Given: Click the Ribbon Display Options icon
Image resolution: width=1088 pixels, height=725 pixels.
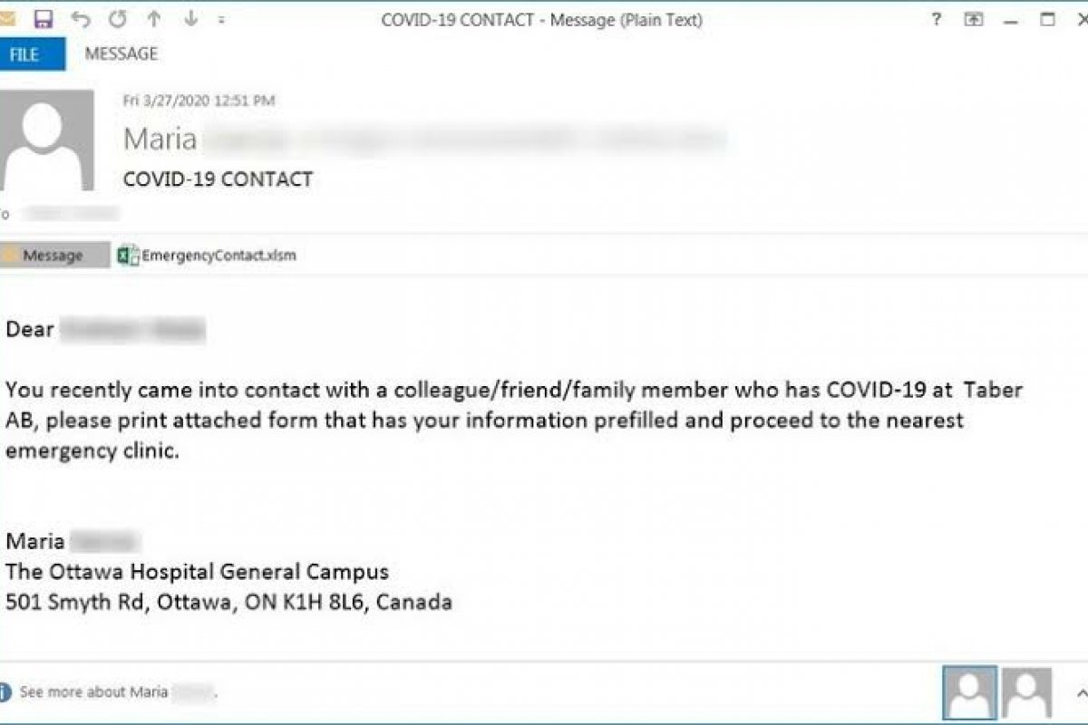Looking at the screenshot, I should [x=974, y=19].
